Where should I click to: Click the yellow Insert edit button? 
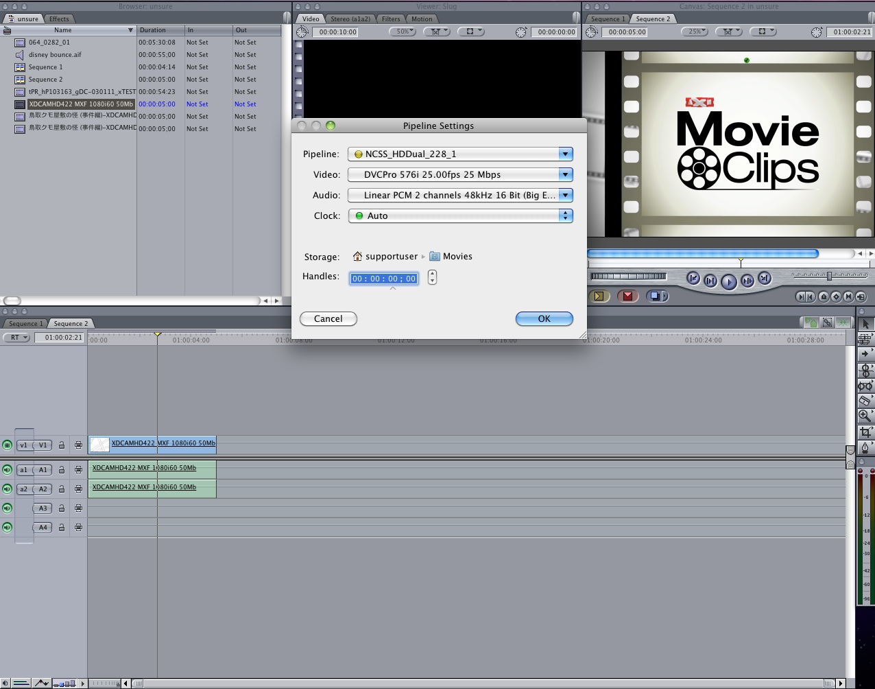[x=599, y=296]
